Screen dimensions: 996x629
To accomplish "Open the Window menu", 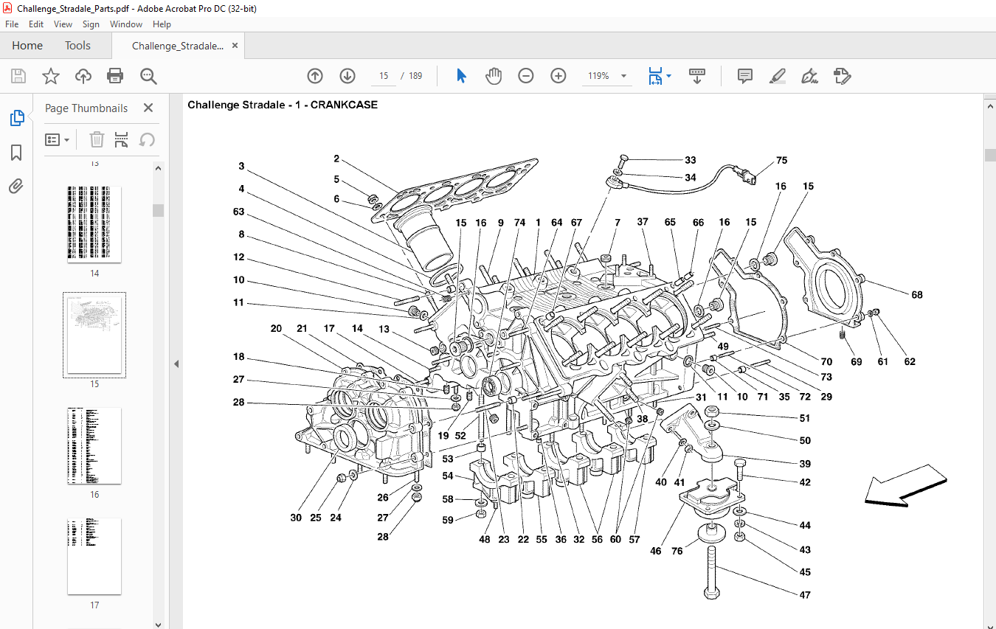I will tap(126, 24).
